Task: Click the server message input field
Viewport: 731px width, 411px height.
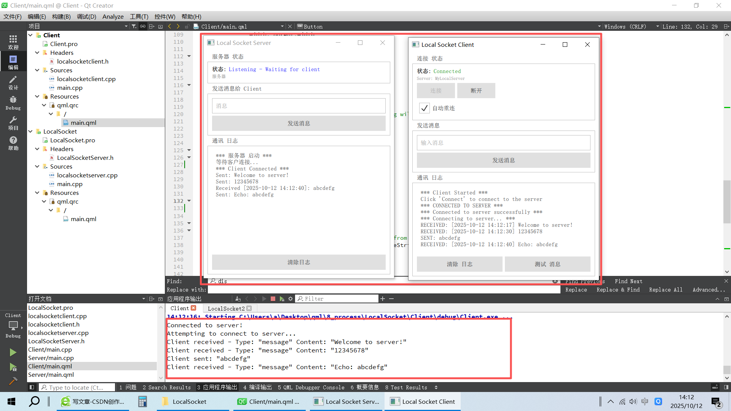Action: point(298,106)
